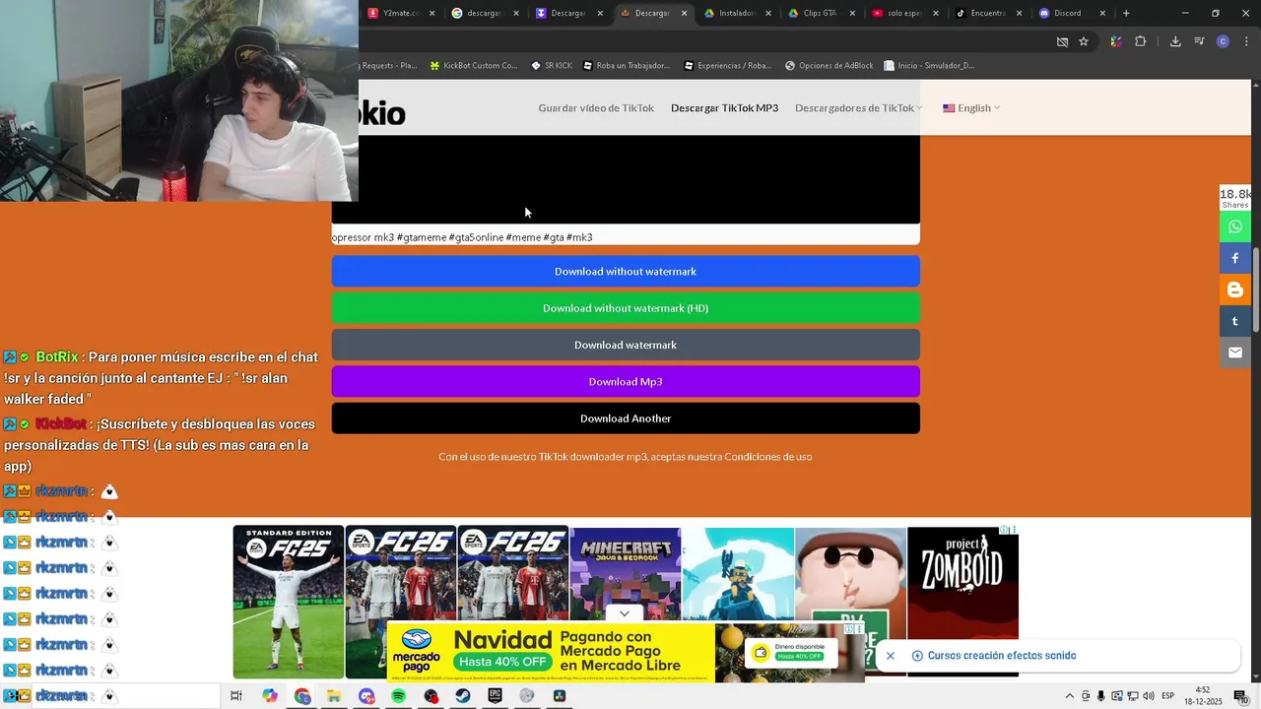
Task: Click Download without watermark button
Action: (626, 272)
